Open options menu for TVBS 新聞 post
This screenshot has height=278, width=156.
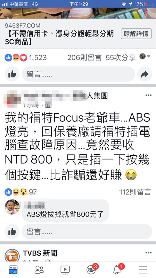tap(148, 253)
